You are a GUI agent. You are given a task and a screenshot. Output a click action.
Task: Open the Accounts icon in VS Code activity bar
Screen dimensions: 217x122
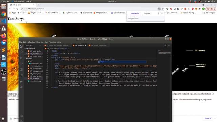pyautogui.click(x=21, y=116)
